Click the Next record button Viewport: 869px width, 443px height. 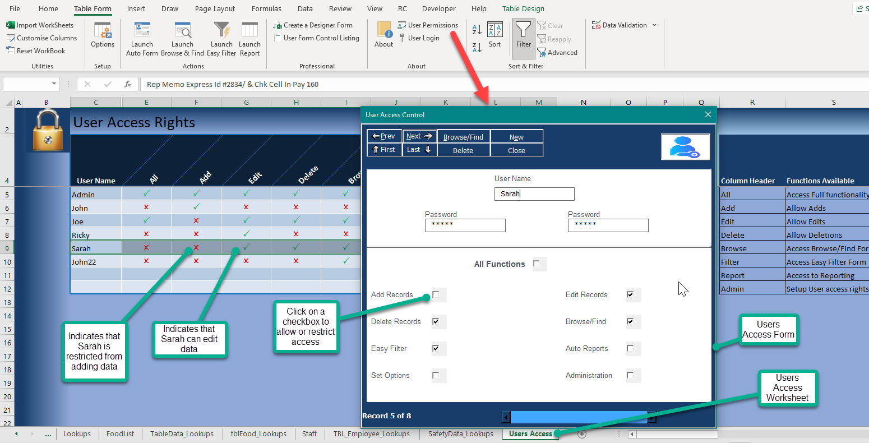(419, 136)
